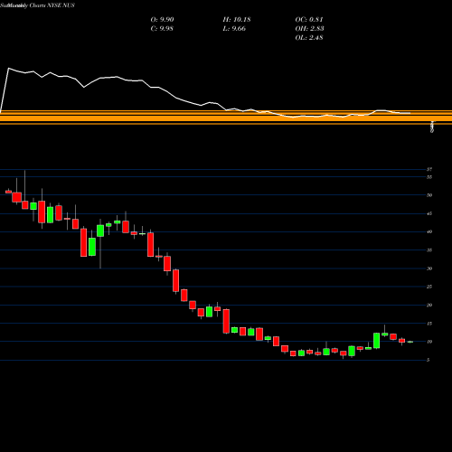
Task: Select the 'OH: 2.83' reading
Action: tap(309, 29)
